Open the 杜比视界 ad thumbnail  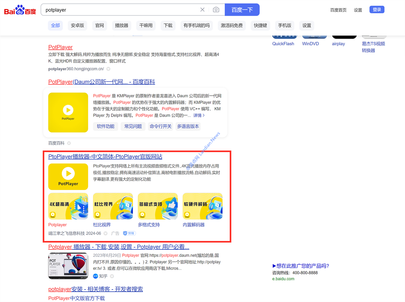113,206
